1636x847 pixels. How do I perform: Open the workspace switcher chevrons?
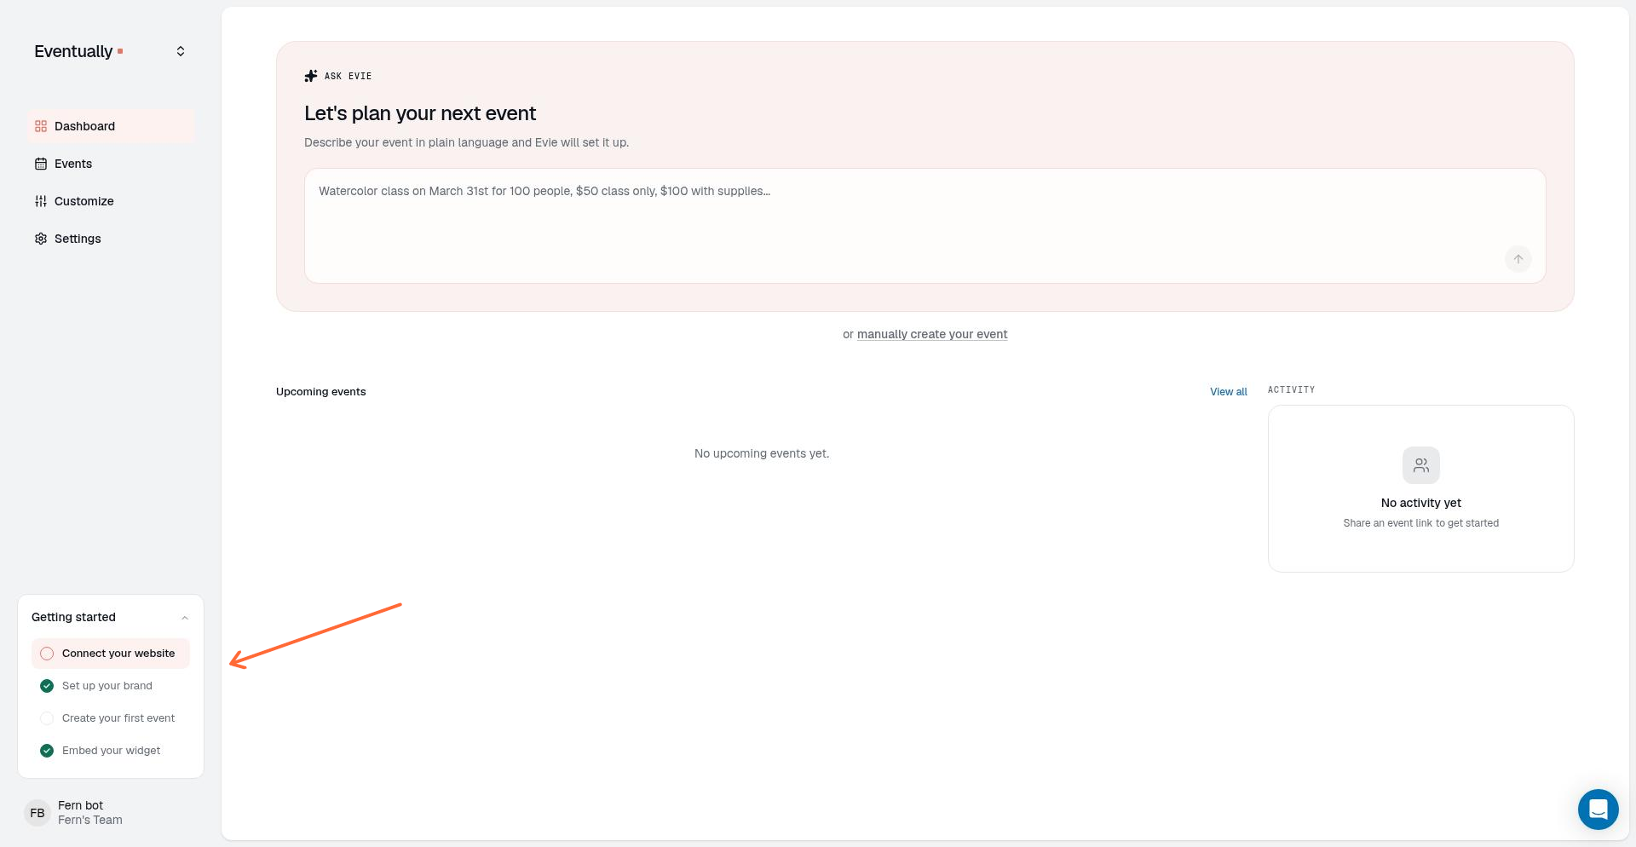pos(181,51)
